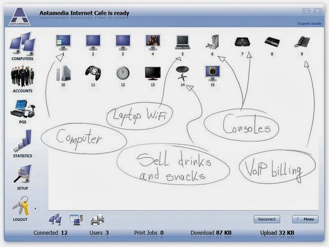Switch to Expert mode
Image resolution: width=329 pixels, height=247 pixels.
pyautogui.click(x=309, y=23)
